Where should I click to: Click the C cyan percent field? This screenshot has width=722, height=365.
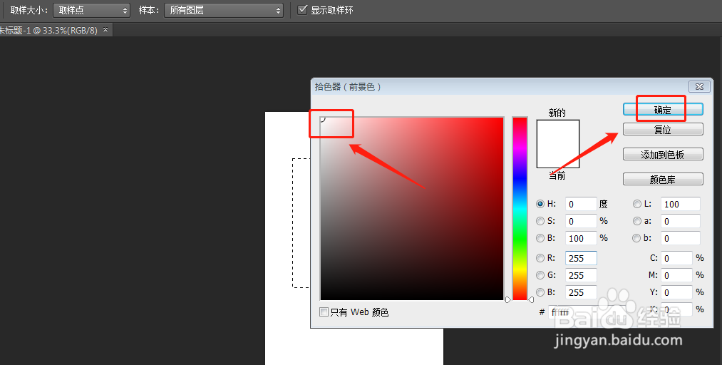point(676,258)
